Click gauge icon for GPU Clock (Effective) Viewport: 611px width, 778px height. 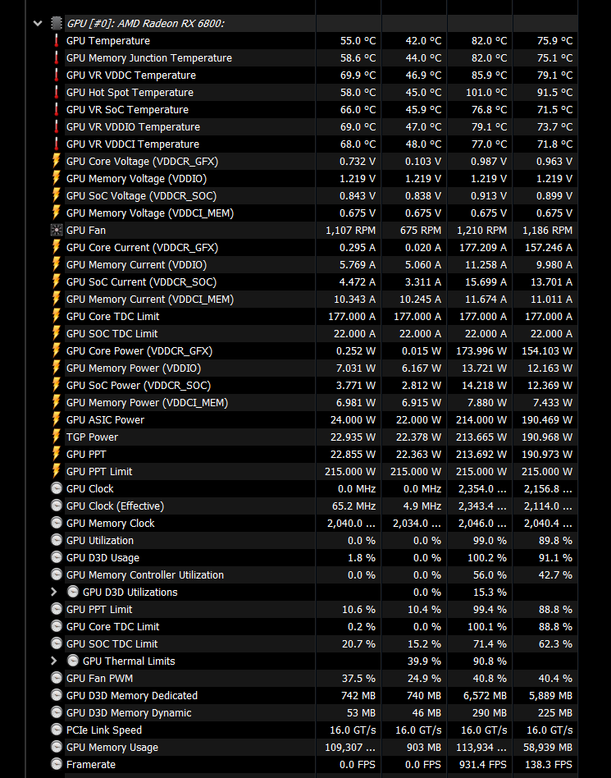[x=57, y=506]
